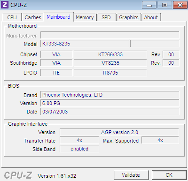The height and width of the screenshot is (181, 188).
Task: Click the LPCIO label
Action: tap(30, 73)
